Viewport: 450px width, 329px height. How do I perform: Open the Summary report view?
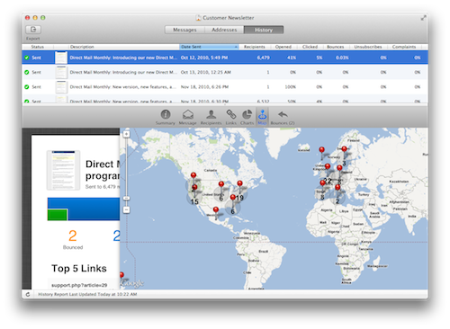point(166,117)
